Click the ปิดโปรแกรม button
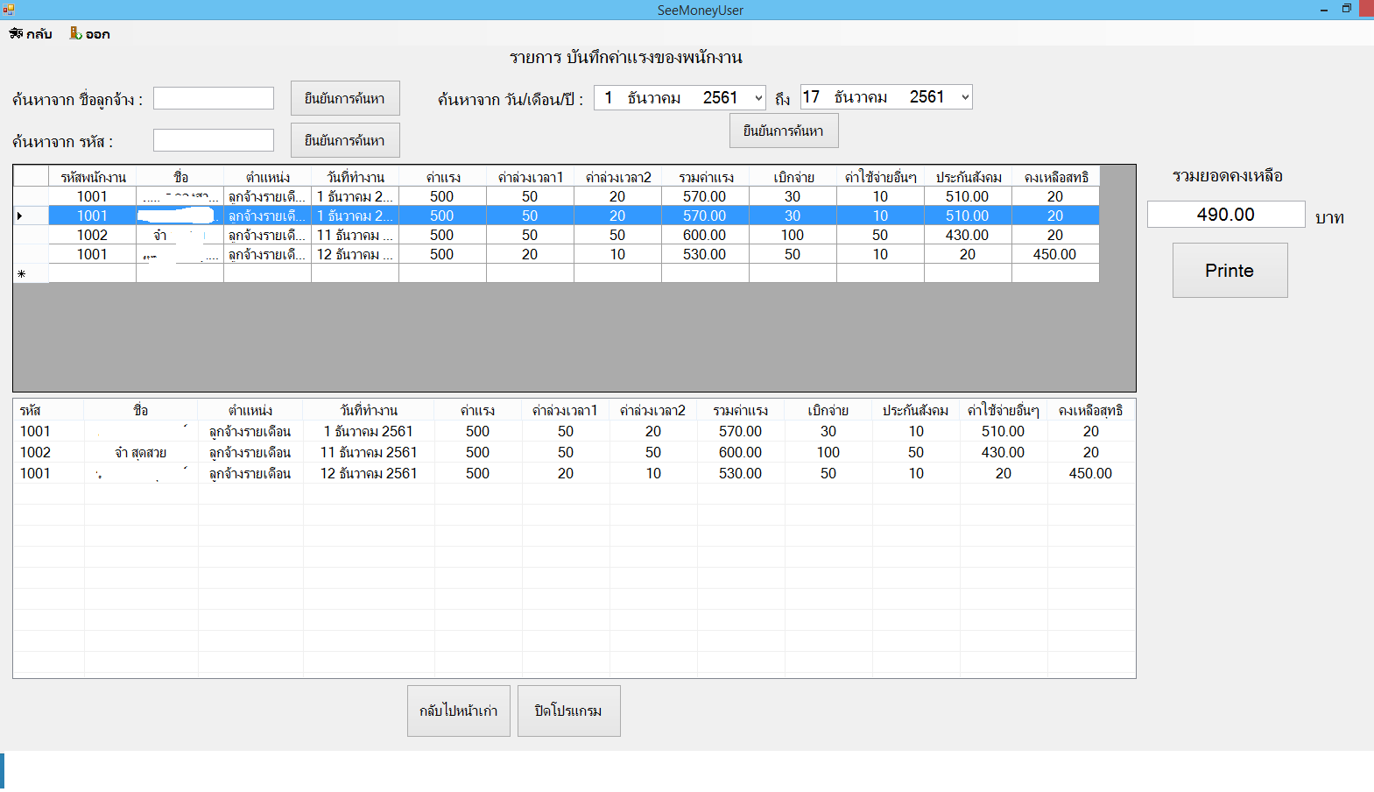 (568, 711)
